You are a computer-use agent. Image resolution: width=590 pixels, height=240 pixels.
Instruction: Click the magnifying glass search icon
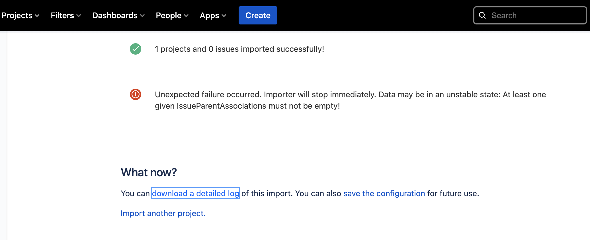[x=482, y=15]
